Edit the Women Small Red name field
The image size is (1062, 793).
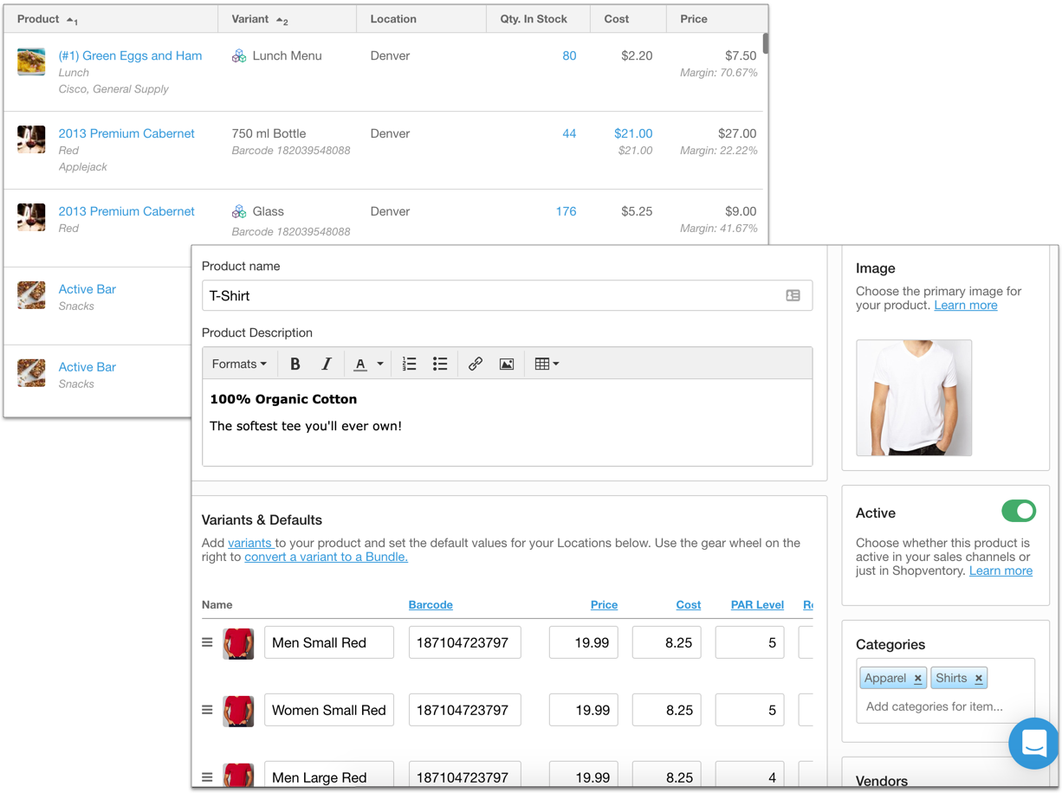[329, 711]
